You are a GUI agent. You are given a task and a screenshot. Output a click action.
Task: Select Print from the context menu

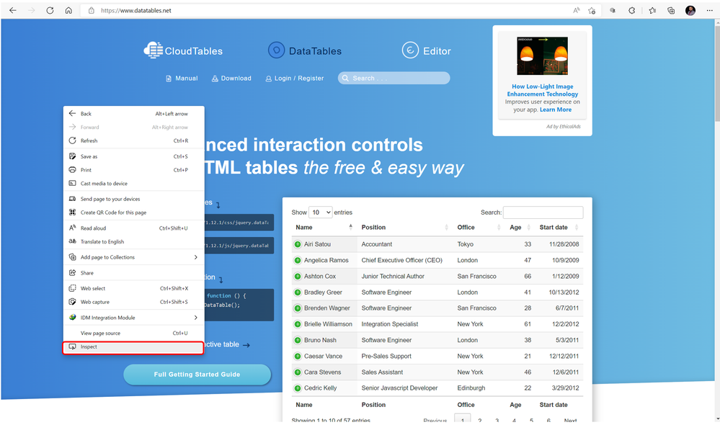click(x=133, y=170)
